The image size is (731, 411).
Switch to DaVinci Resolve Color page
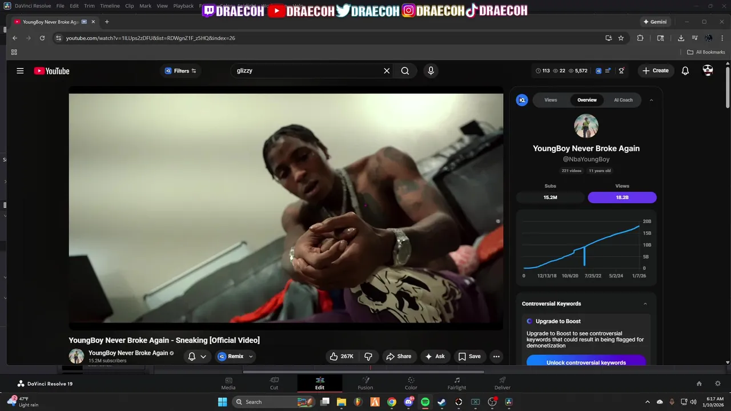click(x=411, y=384)
